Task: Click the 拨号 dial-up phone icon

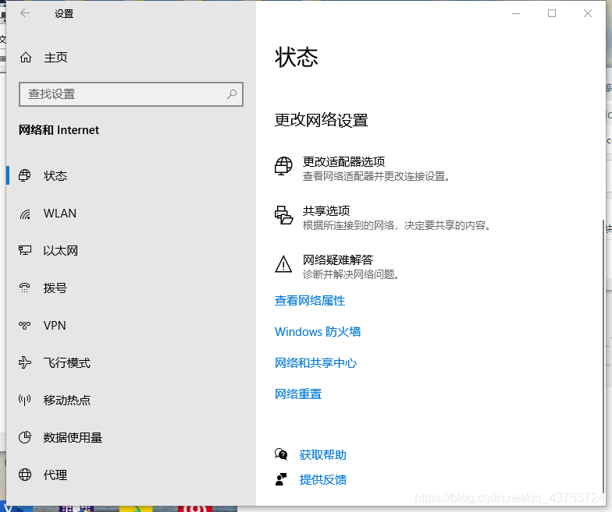Action: coord(25,288)
